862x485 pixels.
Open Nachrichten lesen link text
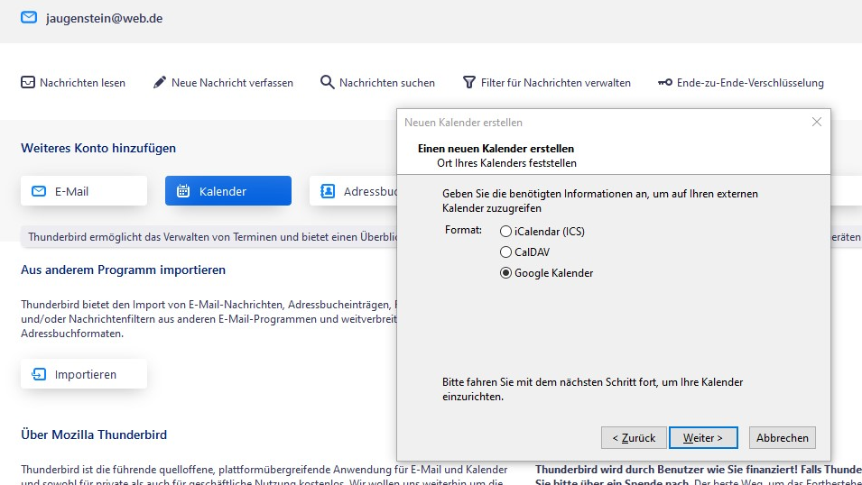pos(82,83)
